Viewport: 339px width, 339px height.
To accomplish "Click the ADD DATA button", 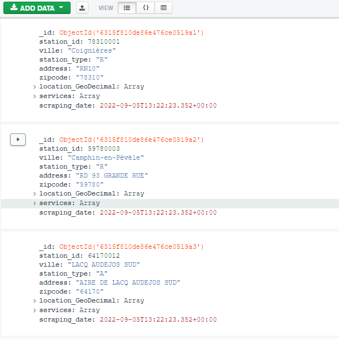I will pyautogui.click(x=37, y=8).
